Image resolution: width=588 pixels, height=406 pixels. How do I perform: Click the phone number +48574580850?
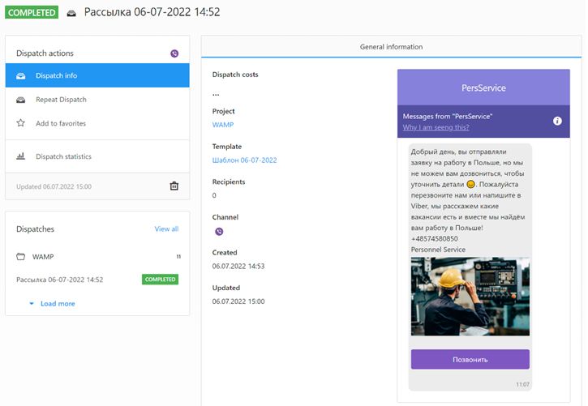pyautogui.click(x=434, y=238)
